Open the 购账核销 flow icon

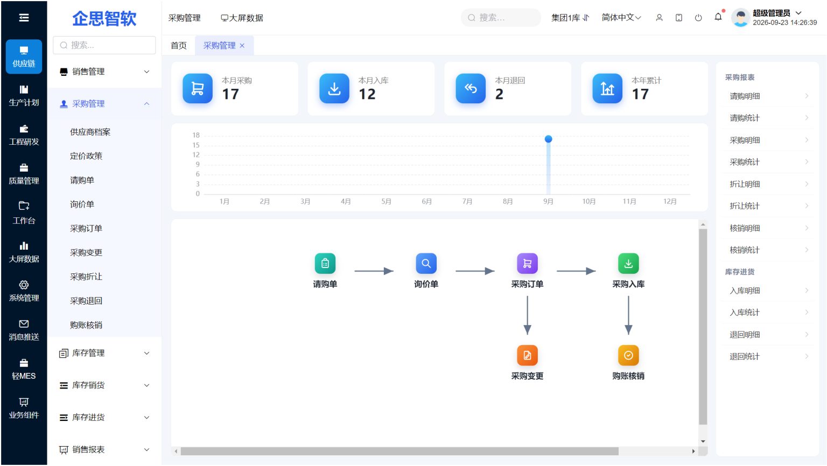tap(628, 355)
